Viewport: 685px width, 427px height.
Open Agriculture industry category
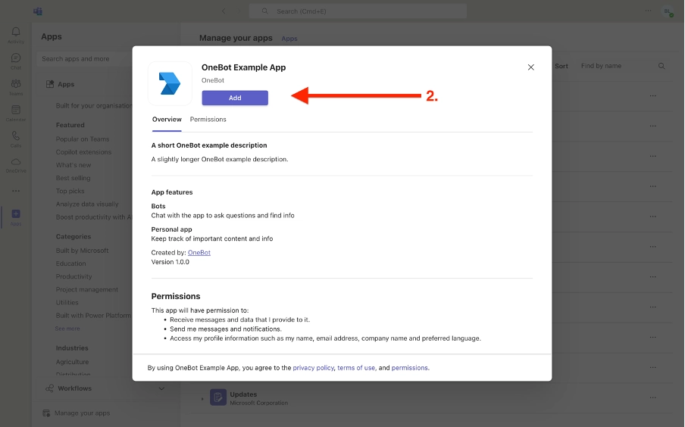(72, 362)
